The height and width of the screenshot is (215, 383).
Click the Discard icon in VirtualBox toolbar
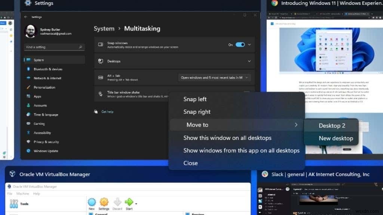tap(117, 202)
